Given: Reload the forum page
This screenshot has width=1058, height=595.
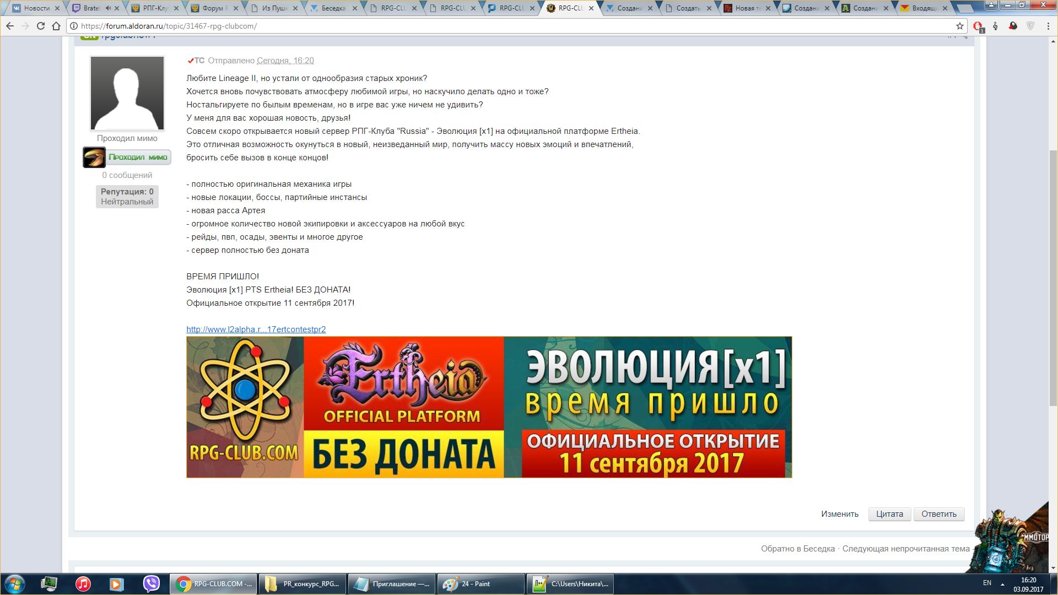Looking at the screenshot, I should tap(40, 26).
